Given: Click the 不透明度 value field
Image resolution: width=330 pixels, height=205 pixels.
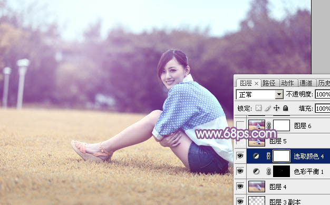Looking at the screenshot, I should click(323, 94).
